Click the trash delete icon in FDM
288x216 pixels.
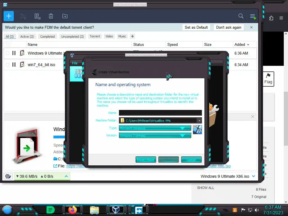click(51, 16)
